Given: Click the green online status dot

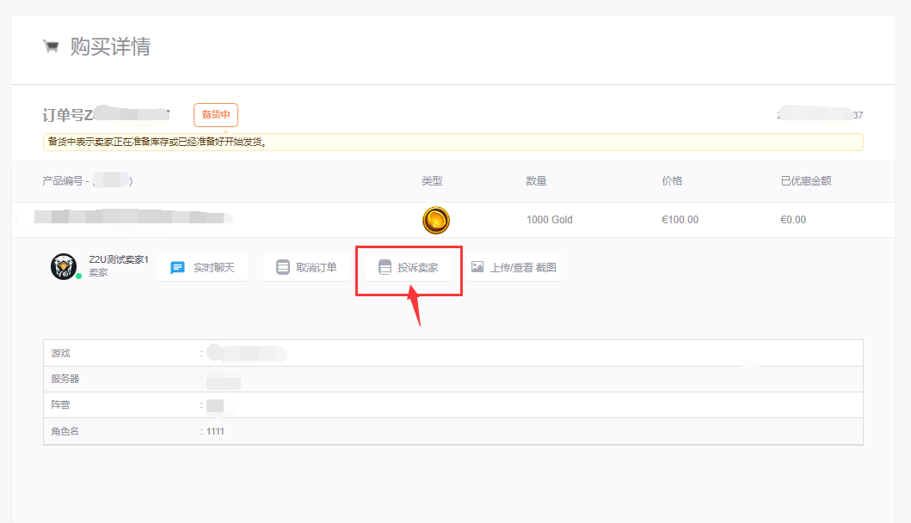Looking at the screenshot, I should [78, 277].
